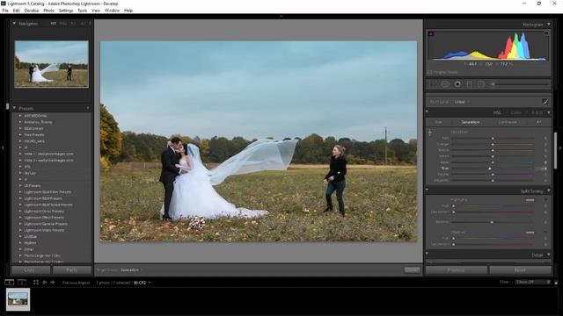This screenshot has width=563, height=316.
Task: Switch to the Hue tab in HSL
Action: coord(438,122)
